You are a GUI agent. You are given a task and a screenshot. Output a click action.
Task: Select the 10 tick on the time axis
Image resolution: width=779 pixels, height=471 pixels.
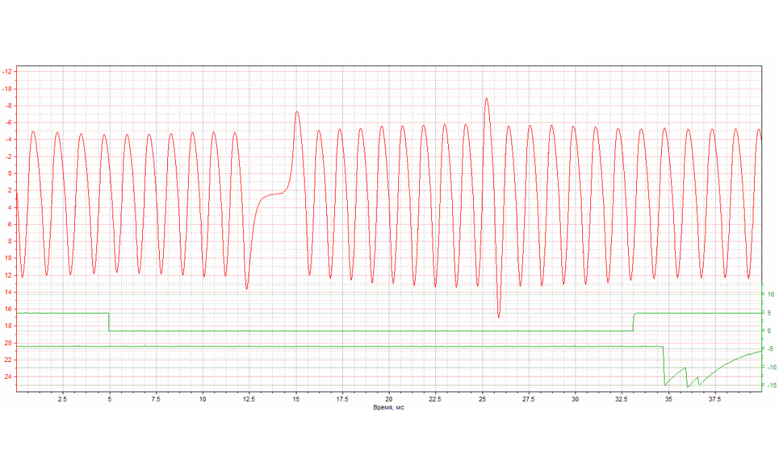coord(202,400)
